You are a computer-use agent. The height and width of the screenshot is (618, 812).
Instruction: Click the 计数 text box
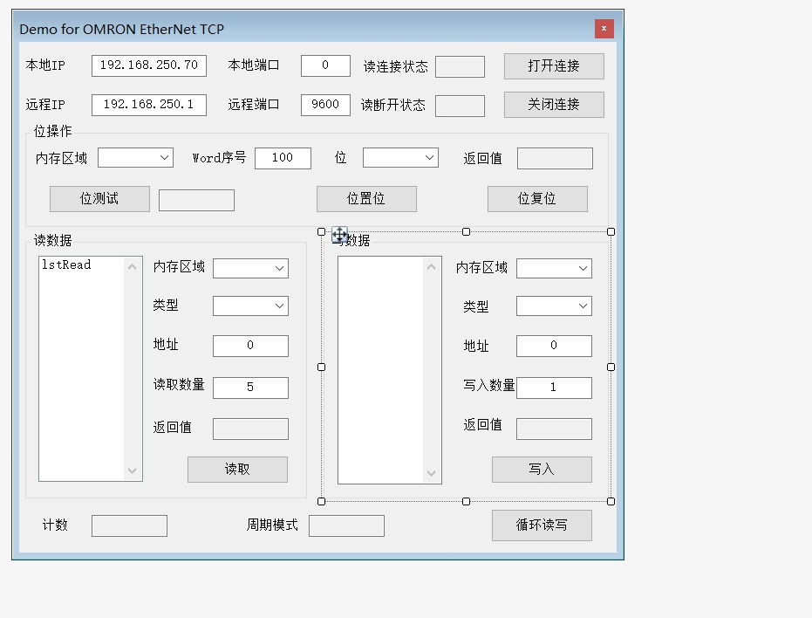point(129,525)
